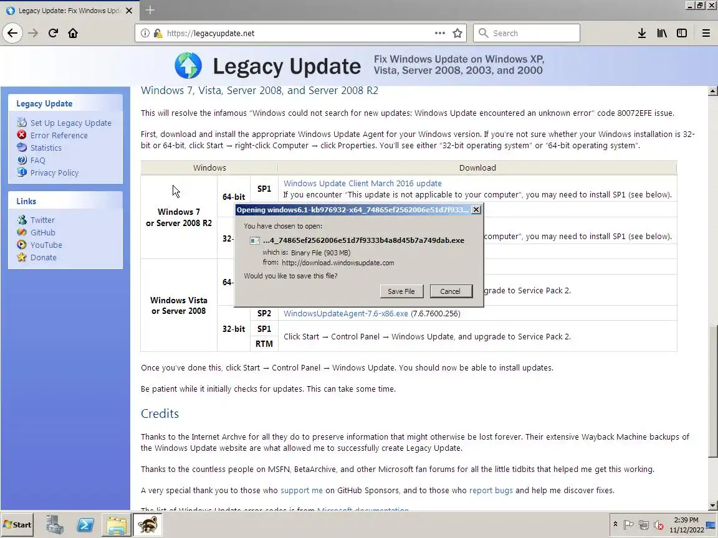Open a new tab with the plus
The width and height of the screenshot is (718, 538).
click(150, 9)
